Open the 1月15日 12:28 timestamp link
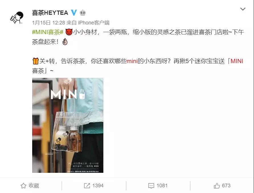The width and height of the screenshot is (254, 193). pos(48,23)
